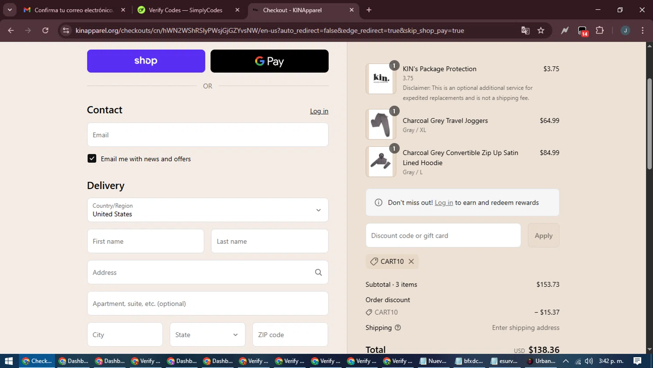Image resolution: width=653 pixels, height=368 pixels.
Task: Click the tag icon beside Order discount CART10
Action: coord(369,312)
